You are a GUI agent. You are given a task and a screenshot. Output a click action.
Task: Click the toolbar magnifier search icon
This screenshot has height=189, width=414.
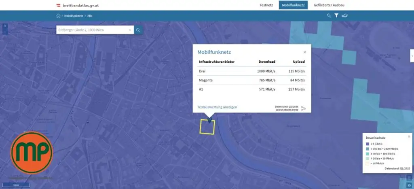click(329, 16)
